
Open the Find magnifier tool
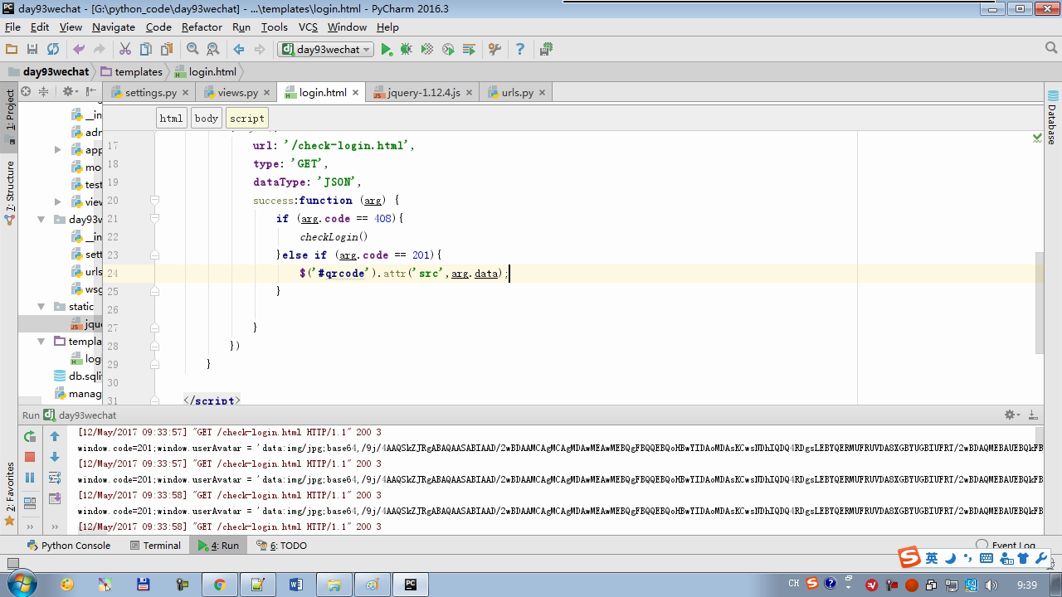(x=192, y=50)
